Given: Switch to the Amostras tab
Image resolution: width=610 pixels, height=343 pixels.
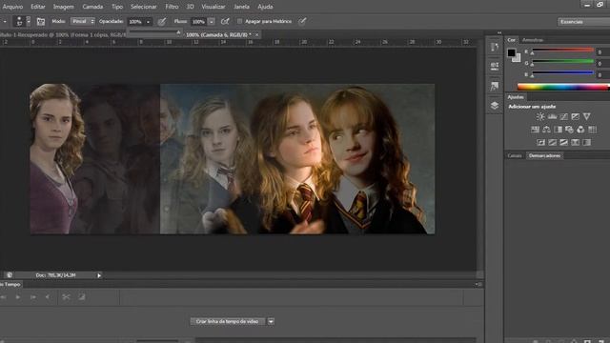Looking at the screenshot, I should pyautogui.click(x=533, y=40).
